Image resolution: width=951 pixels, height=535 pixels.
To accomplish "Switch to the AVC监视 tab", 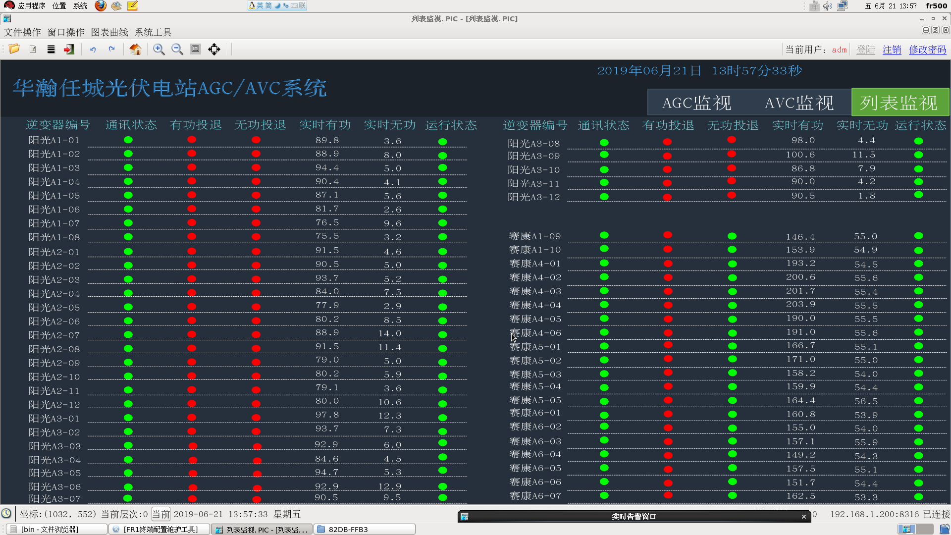I will [799, 103].
